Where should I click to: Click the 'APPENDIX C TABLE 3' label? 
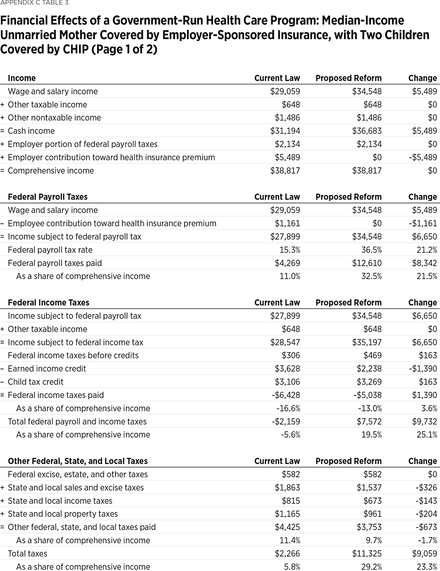34,3
